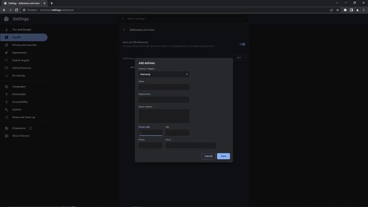
Task: Click the Postal code input field
Action: [151, 133]
